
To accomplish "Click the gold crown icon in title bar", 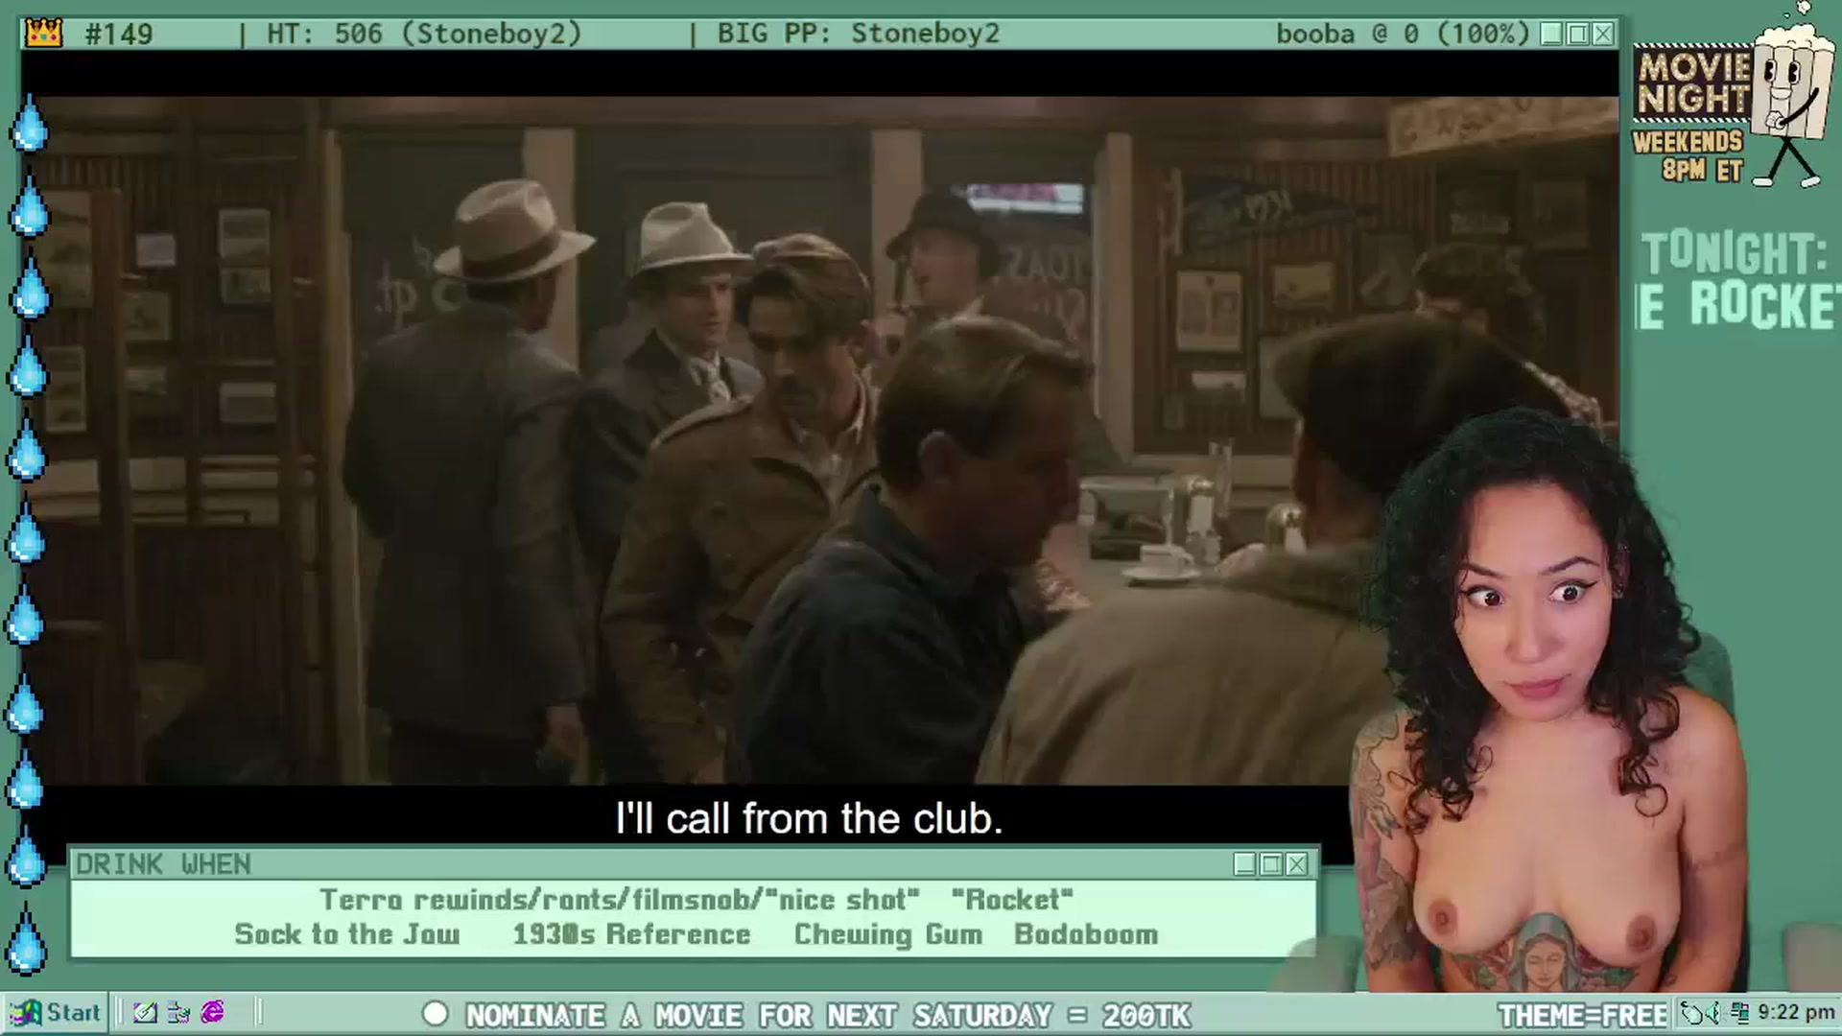I will tap(44, 34).
